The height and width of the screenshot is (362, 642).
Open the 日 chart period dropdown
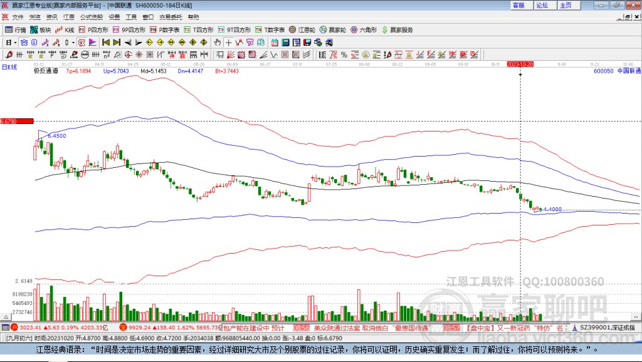(14, 42)
